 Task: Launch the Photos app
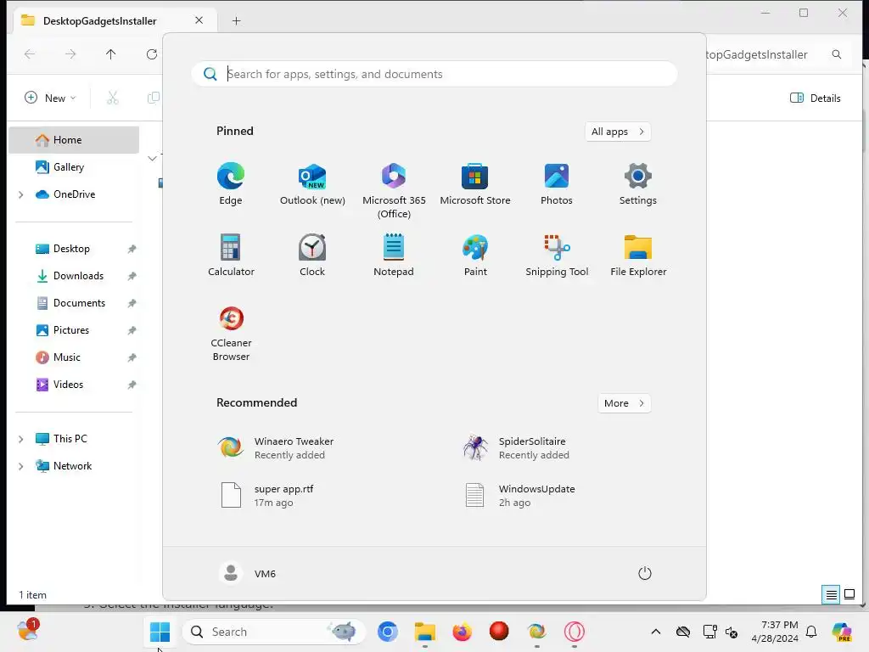tap(557, 184)
